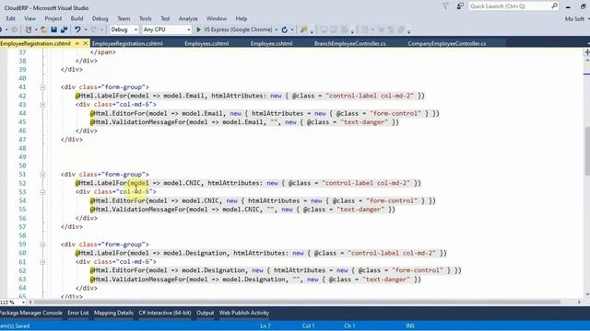Click the New Project icon

29,29
